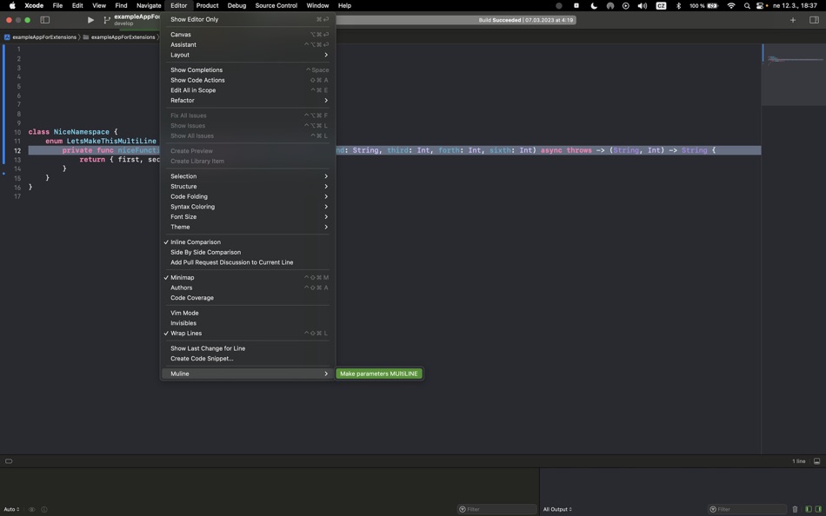The width and height of the screenshot is (826, 516).
Task: Click the breakpoints toggle icon above debug area
Action: point(9,461)
